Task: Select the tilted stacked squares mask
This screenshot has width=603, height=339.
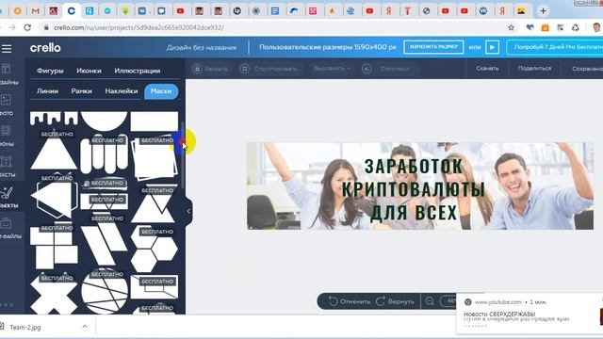Action: click(x=154, y=158)
